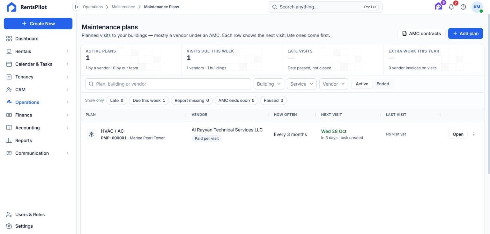
Task: Click the Accounting book icon
Action: pyautogui.click(x=9, y=128)
